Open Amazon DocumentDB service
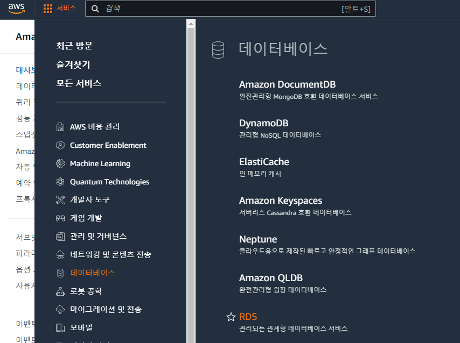Image resolution: width=460 pixels, height=343 pixels. (x=287, y=84)
